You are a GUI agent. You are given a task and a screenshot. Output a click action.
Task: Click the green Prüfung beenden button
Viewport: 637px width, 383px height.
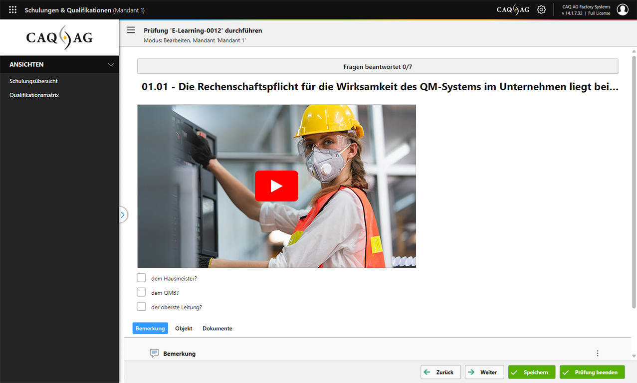point(592,372)
